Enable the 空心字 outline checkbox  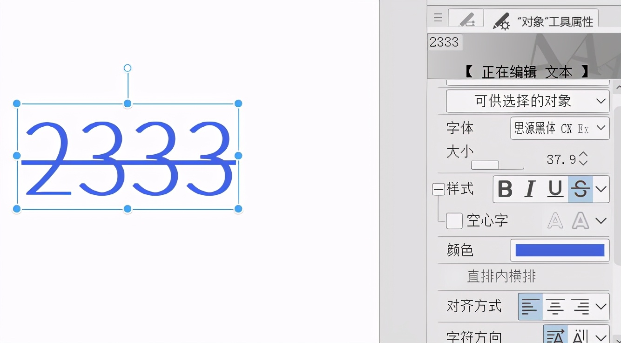click(454, 221)
